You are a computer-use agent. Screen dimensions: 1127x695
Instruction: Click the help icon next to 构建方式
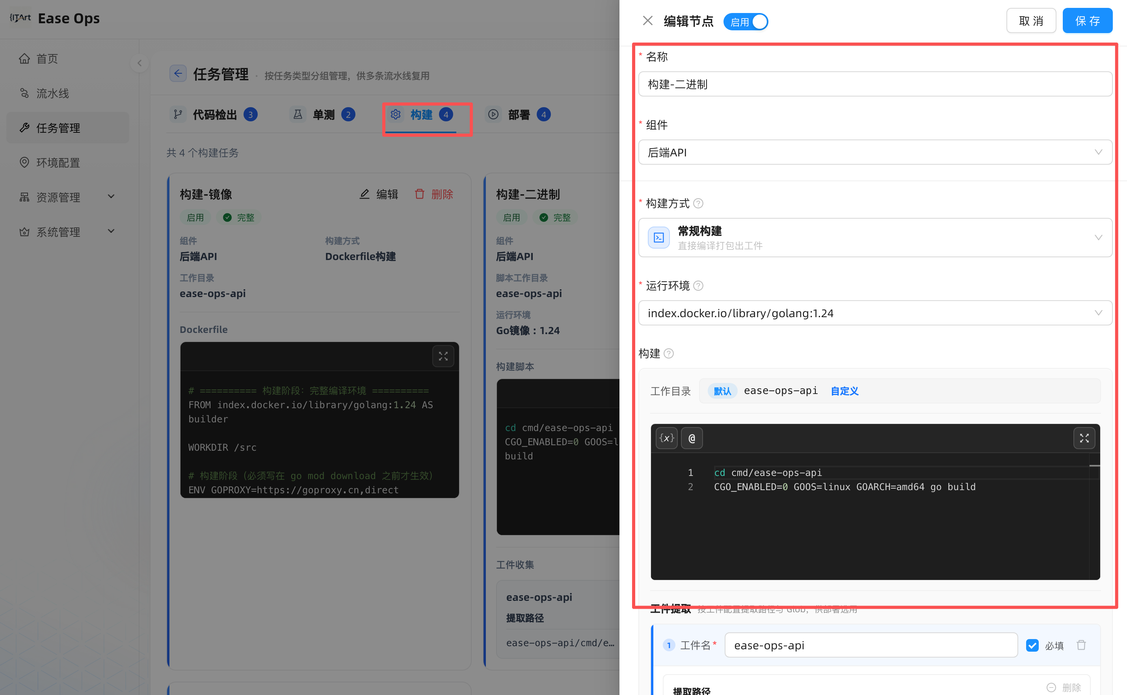(x=698, y=203)
